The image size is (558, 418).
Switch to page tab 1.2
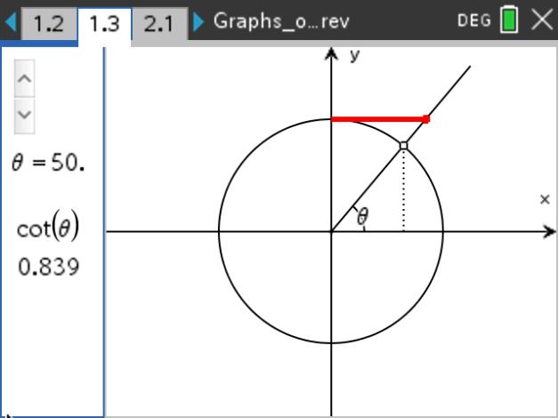click(47, 23)
